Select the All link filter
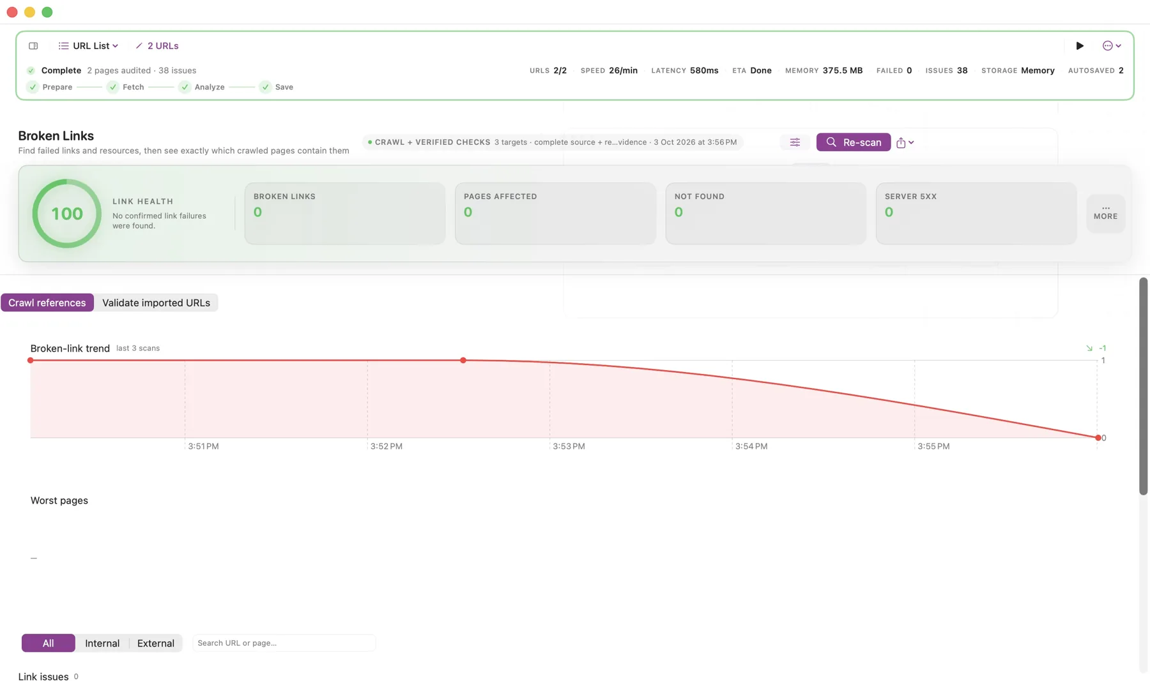 [48, 643]
